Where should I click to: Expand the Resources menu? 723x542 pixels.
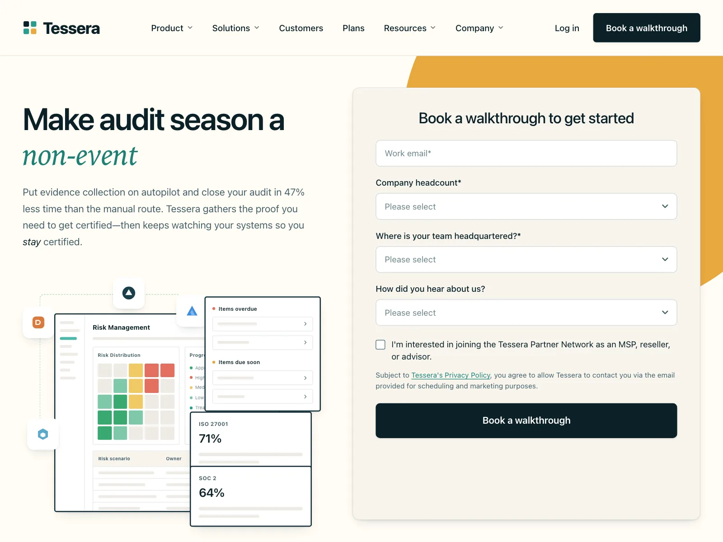410,28
